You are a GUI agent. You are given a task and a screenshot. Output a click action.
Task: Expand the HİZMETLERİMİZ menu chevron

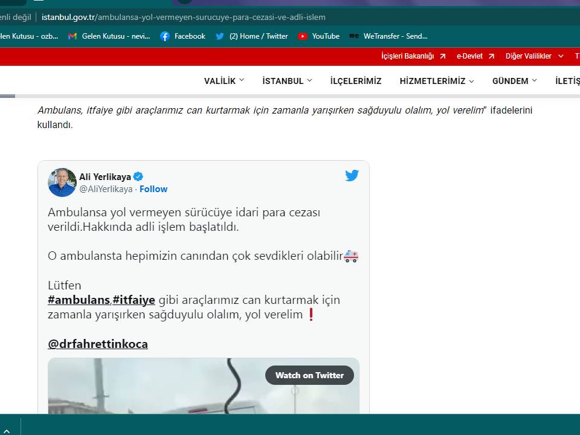pyautogui.click(x=471, y=81)
